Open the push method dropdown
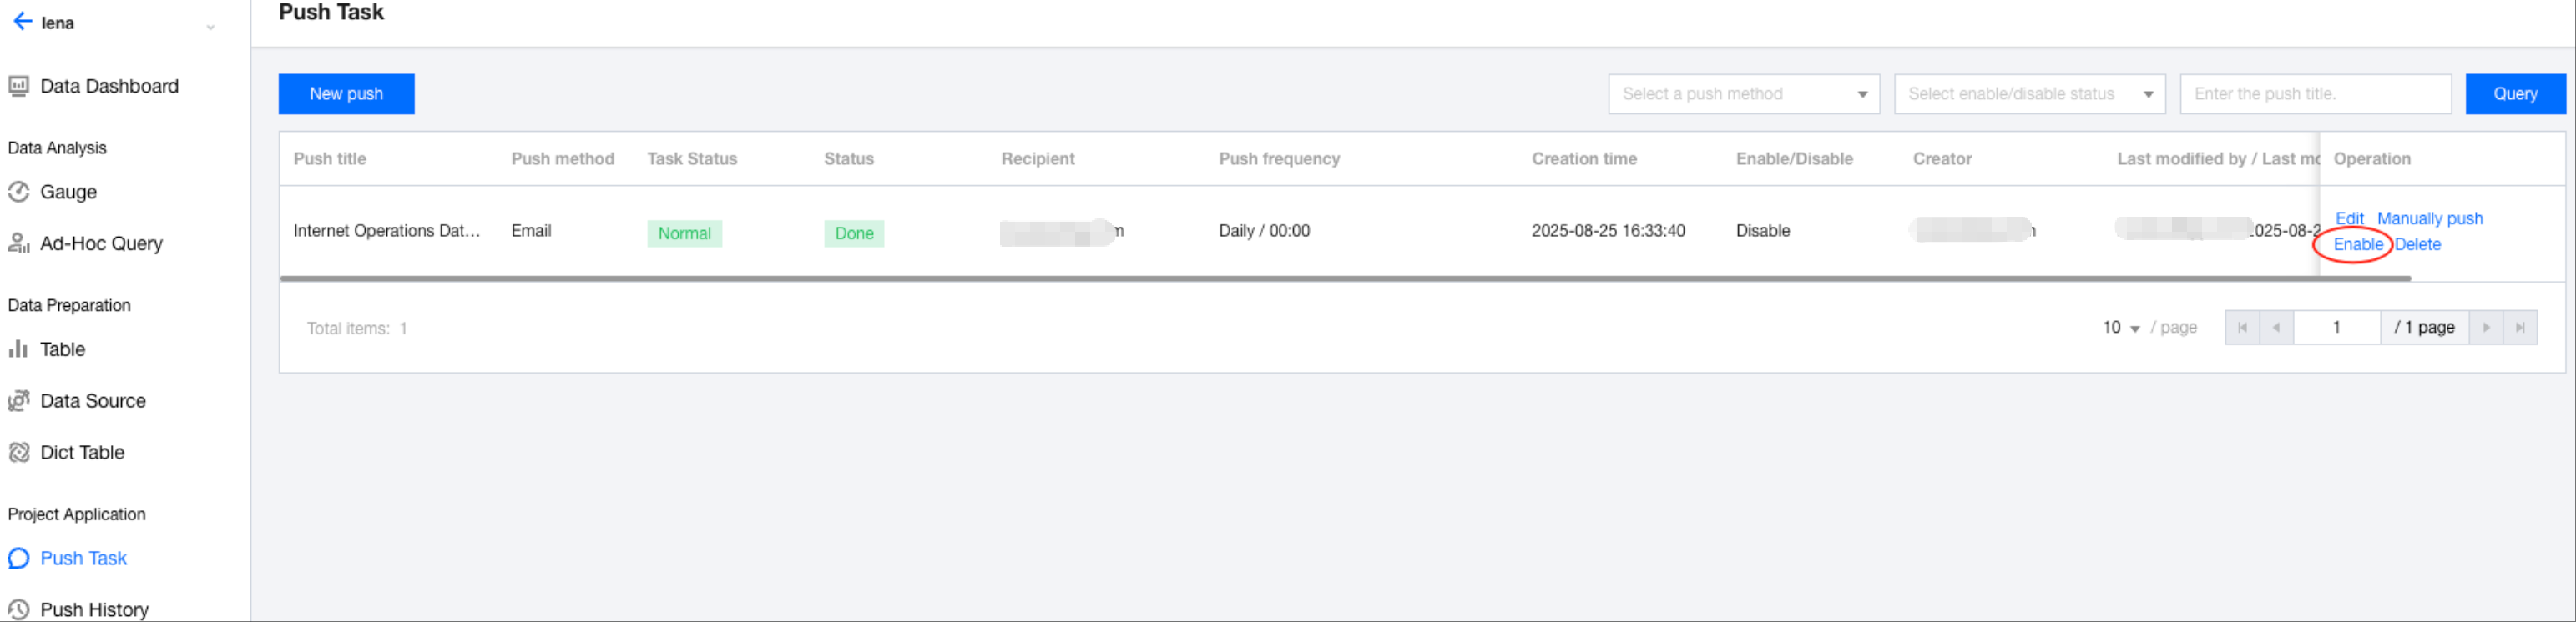 click(x=1743, y=94)
